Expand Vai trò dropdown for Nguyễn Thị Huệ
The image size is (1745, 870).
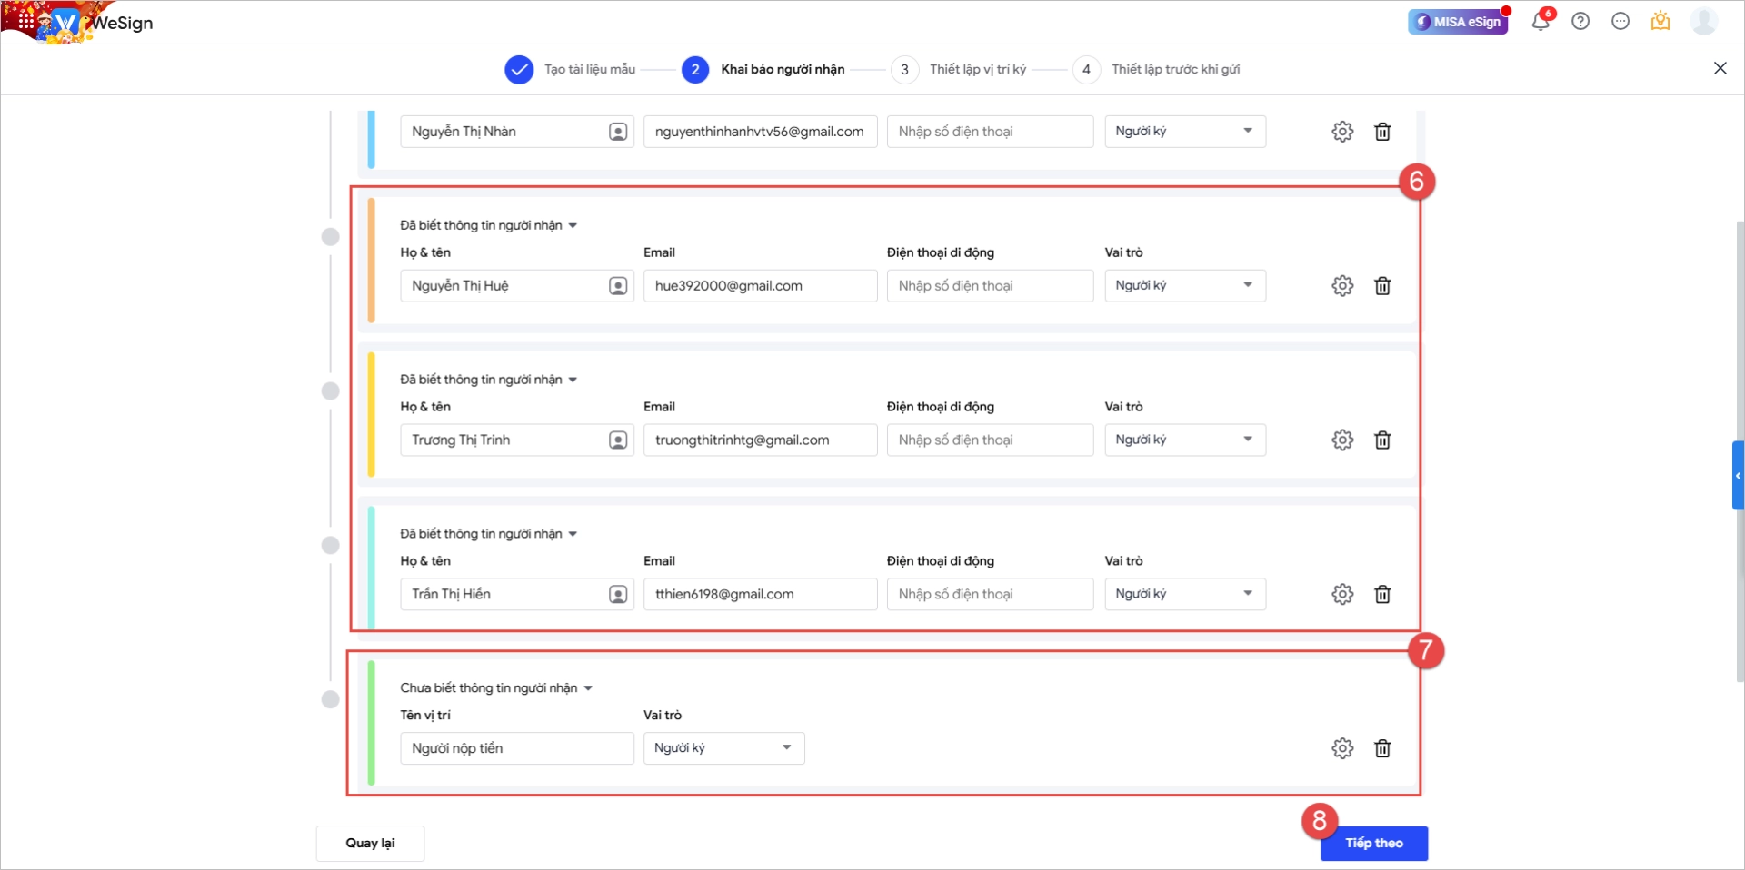pyautogui.click(x=1185, y=286)
